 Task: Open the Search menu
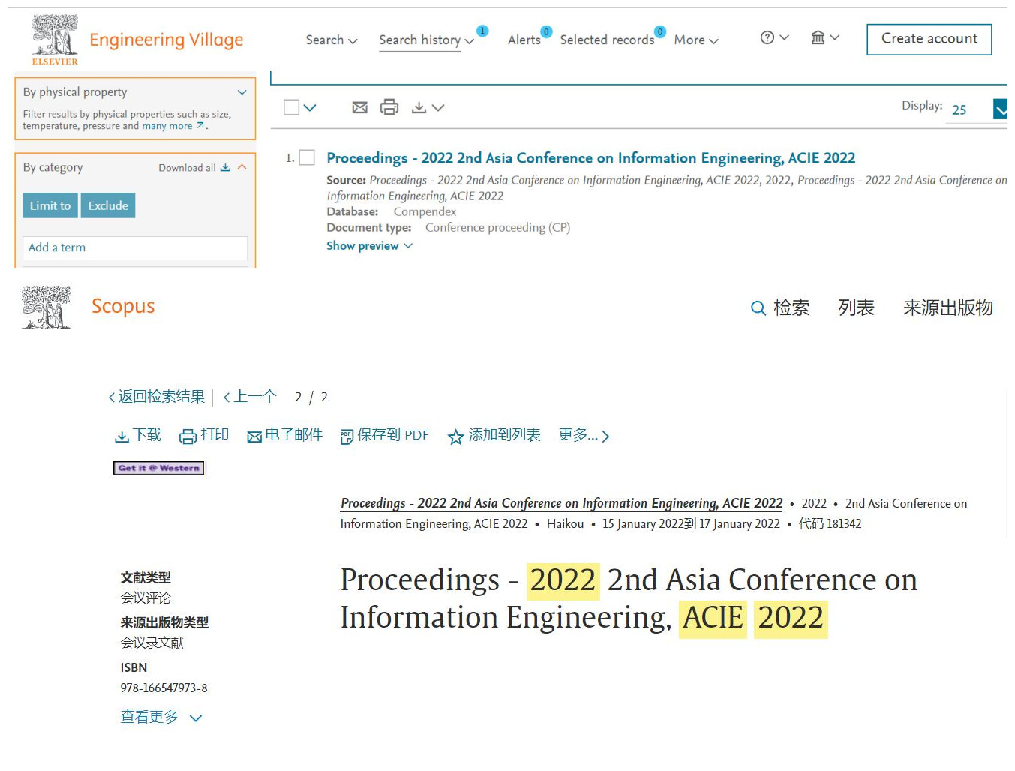[x=332, y=40]
